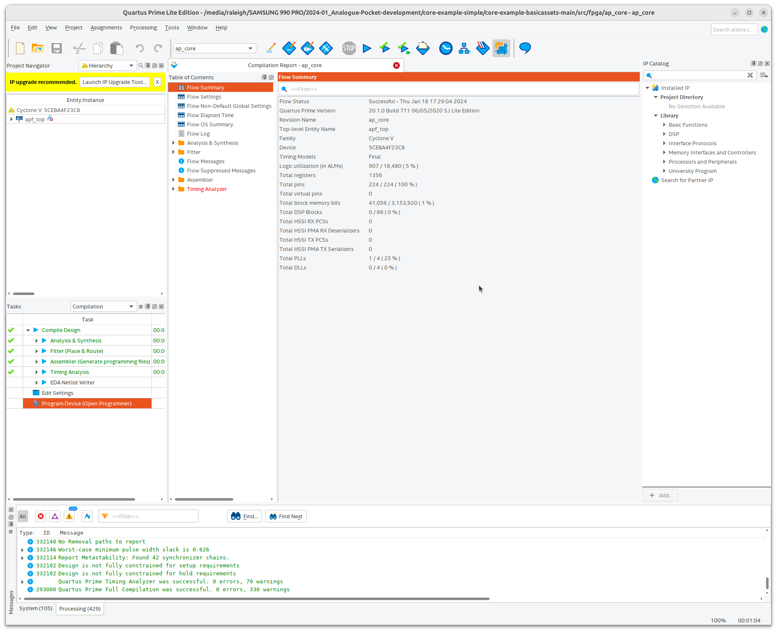Expand the Timing Analyzer report section
The height and width of the screenshot is (632, 777).
tap(174, 189)
